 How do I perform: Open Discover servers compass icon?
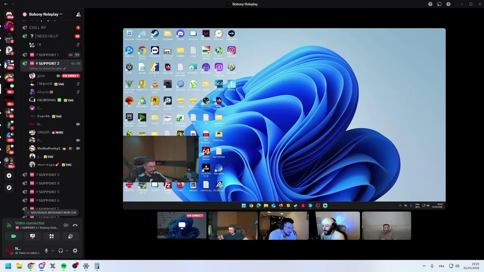click(9, 187)
